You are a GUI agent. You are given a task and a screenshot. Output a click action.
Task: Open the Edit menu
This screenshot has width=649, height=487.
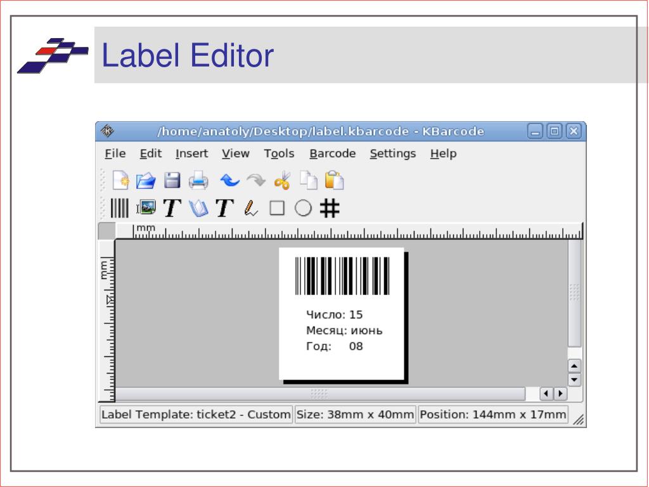pos(151,153)
